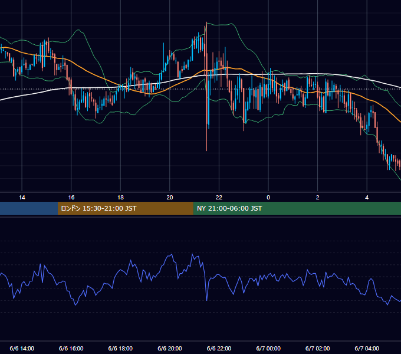The image size is (401, 354).
Task: Click the 22 hour label on price chart axis
Action: pos(219,198)
